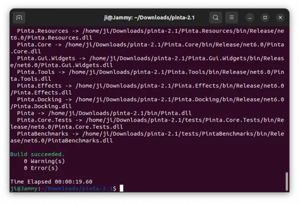Click 'ta.Tools.dll' wrapped line
Viewport: 299px width, 203px height.
(31, 79)
